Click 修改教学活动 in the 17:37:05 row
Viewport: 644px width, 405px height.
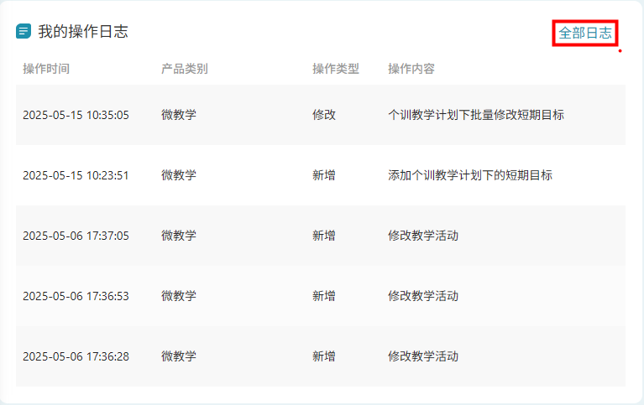(423, 236)
